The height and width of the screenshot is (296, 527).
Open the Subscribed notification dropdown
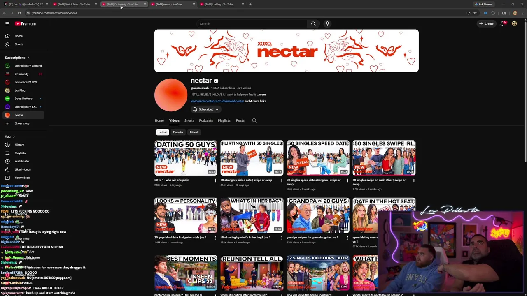[x=205, y=109]
